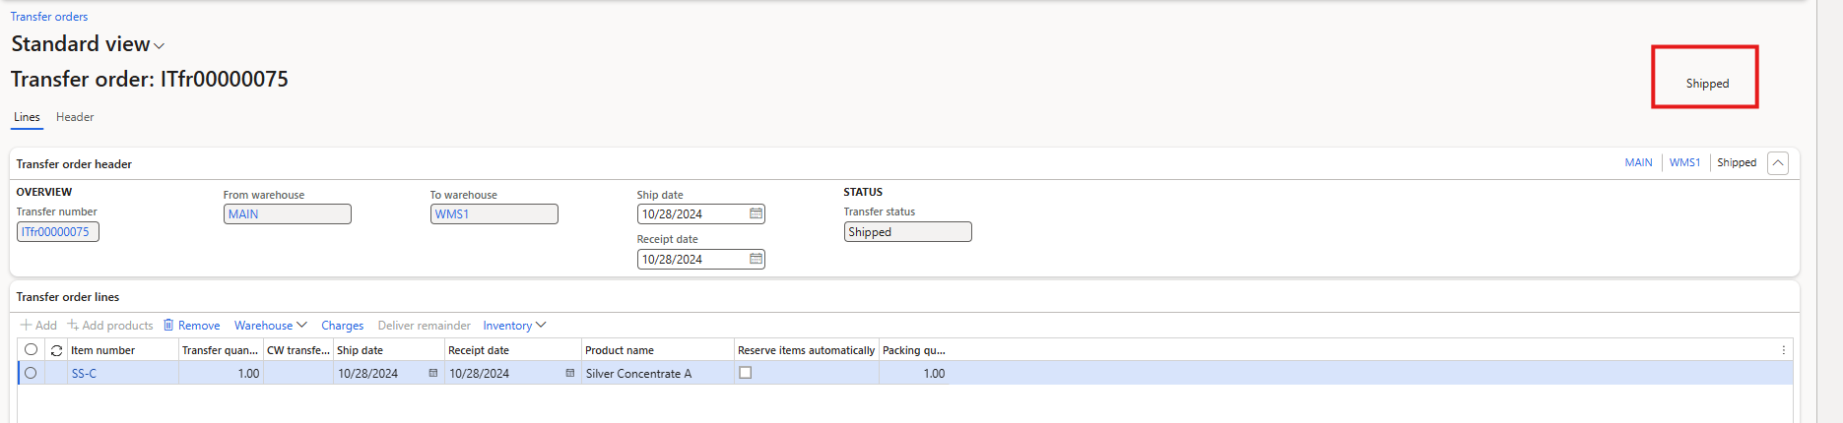Toggle Reserve items automatically checkbox
Viewport: 1843px width, 423px height.
[746, 373]
